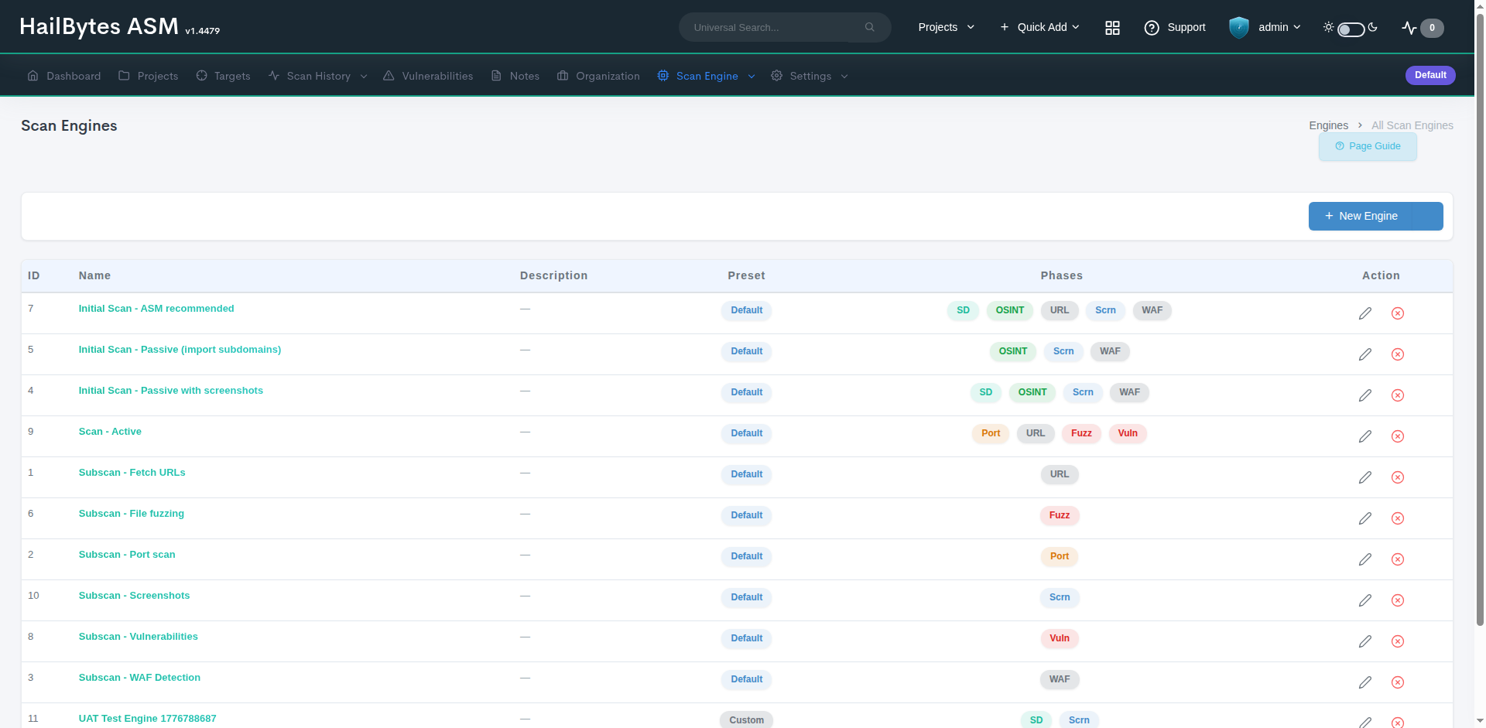
Task: Click the search magnifier icon
Action: tap(870, 27)
